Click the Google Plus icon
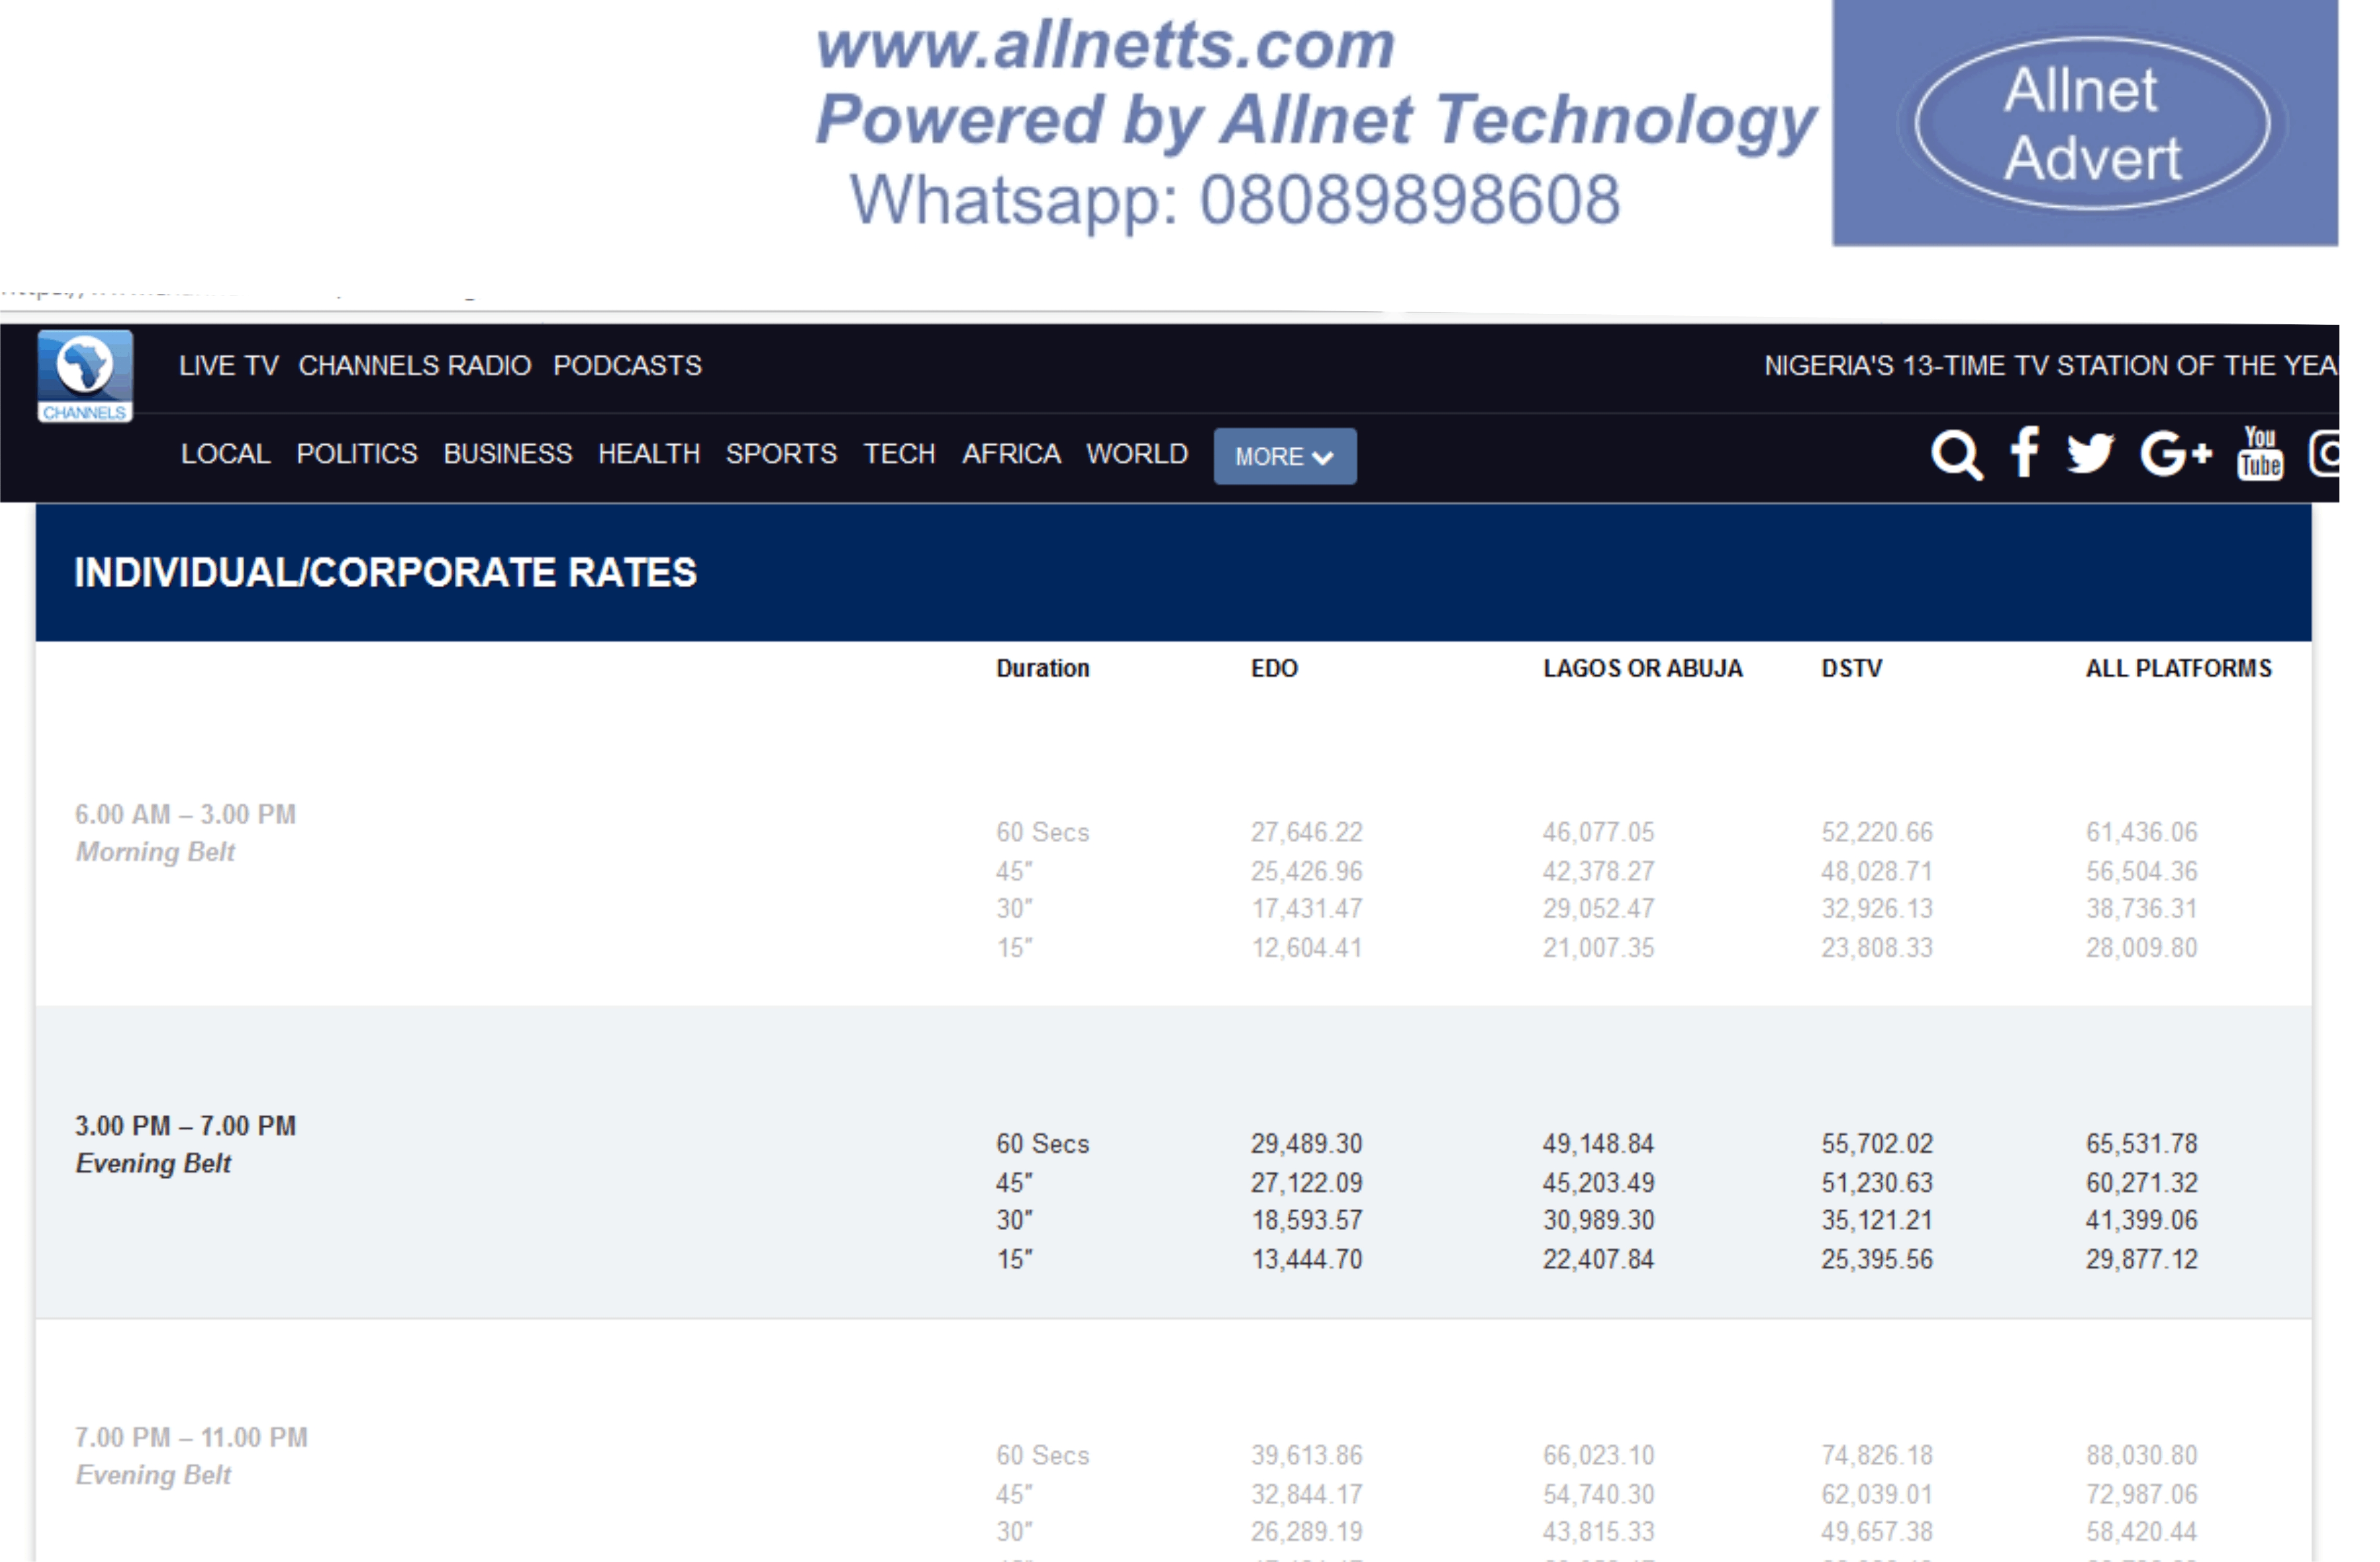The height and width of the screenshot is (1562, 2380). click(2175, 453)
